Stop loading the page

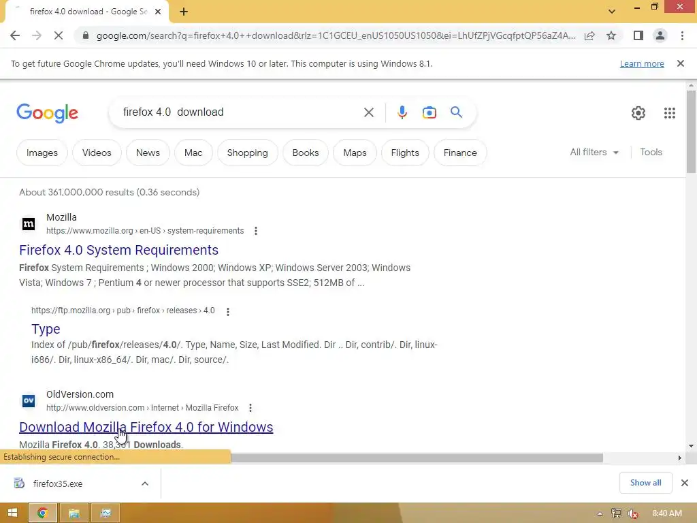59,35
